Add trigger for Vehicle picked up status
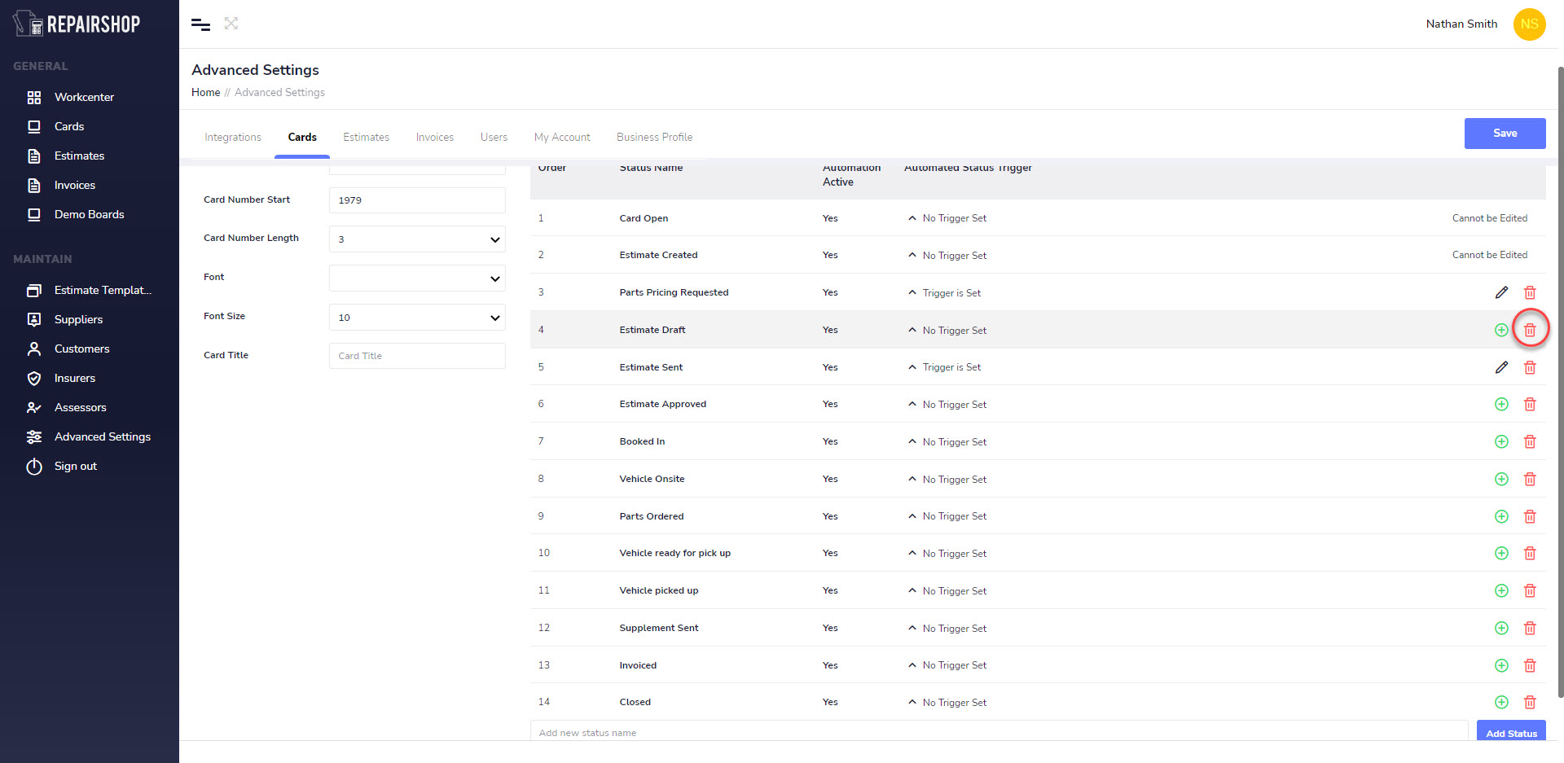This screenshot has height=763, width=1564. (1501, 590)
